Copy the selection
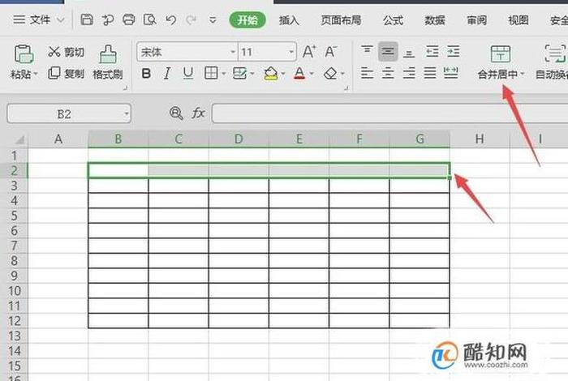 pos(54,73)
